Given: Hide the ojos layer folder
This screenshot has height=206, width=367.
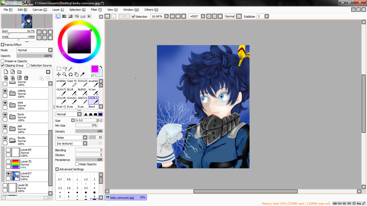Looking at the screenshot, I should coord(5,103).
